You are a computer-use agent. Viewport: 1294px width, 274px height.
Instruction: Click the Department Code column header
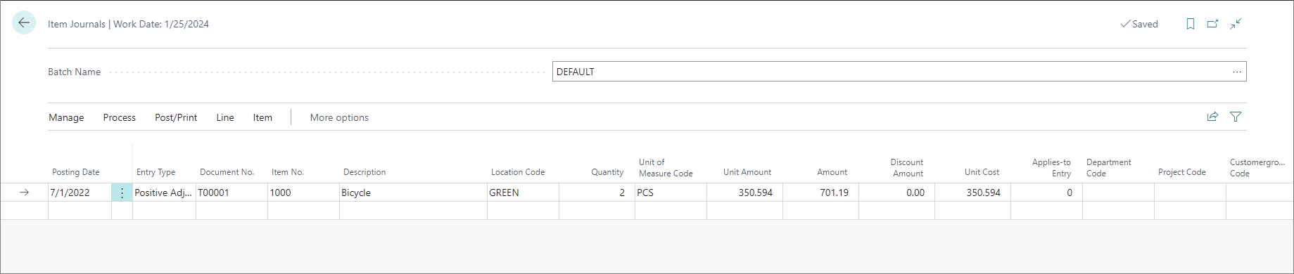[x=1109, y=168]
